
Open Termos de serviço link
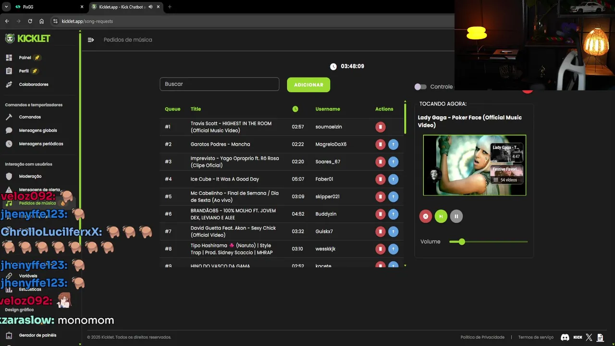click(x=536, y=337)
